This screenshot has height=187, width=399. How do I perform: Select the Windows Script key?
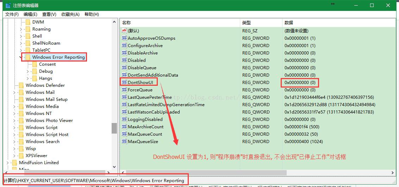click(42, 128)
